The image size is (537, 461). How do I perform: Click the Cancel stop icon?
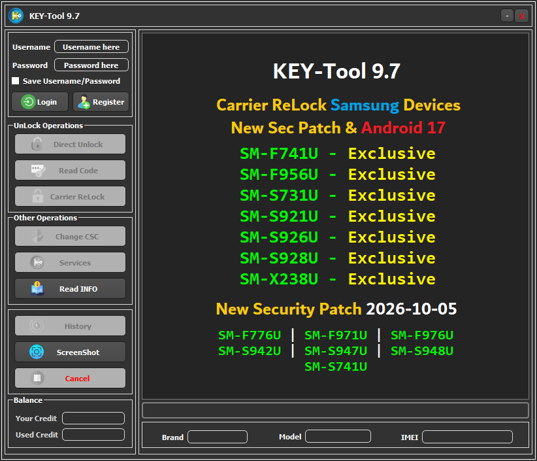point(37,378)
